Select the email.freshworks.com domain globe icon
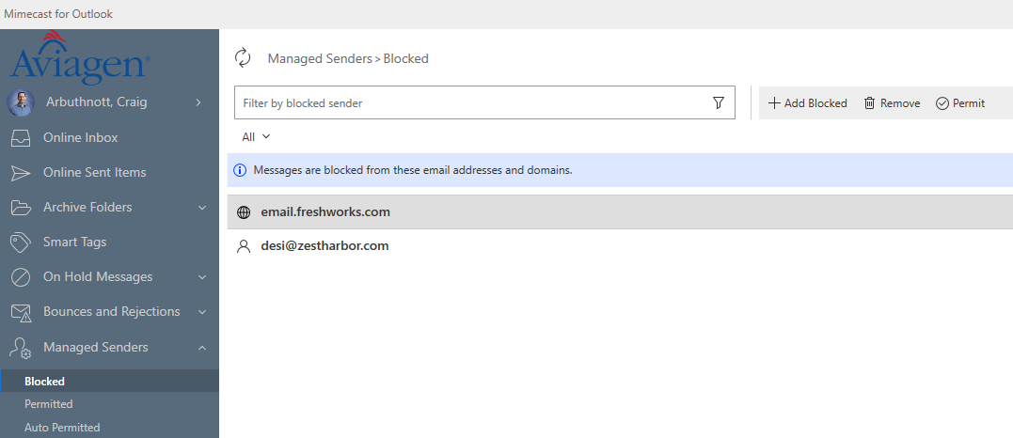 click(x=244, y=212)
